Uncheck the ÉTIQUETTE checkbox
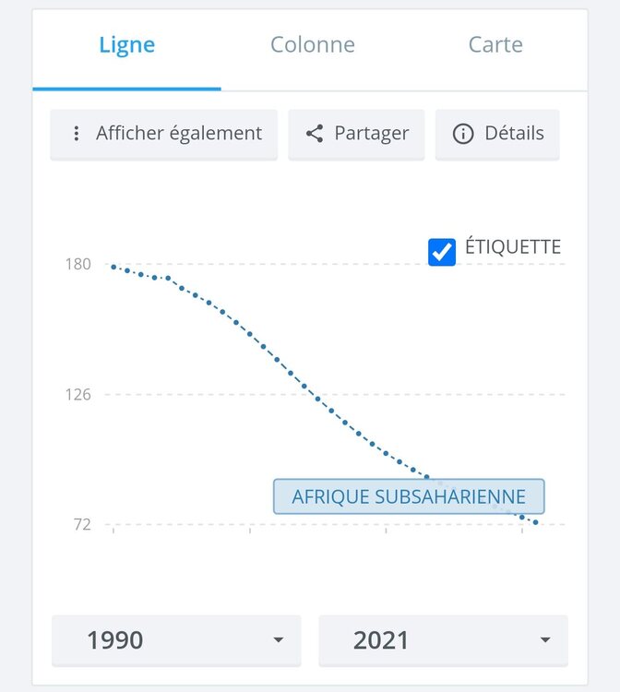The height and width of the screenshot is (692, 620). 442,251
